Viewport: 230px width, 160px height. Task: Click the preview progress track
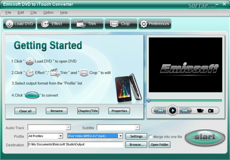[186, 100]
